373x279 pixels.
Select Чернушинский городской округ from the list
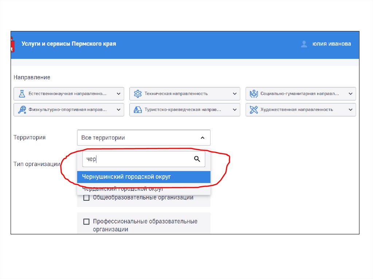point(144,177)
